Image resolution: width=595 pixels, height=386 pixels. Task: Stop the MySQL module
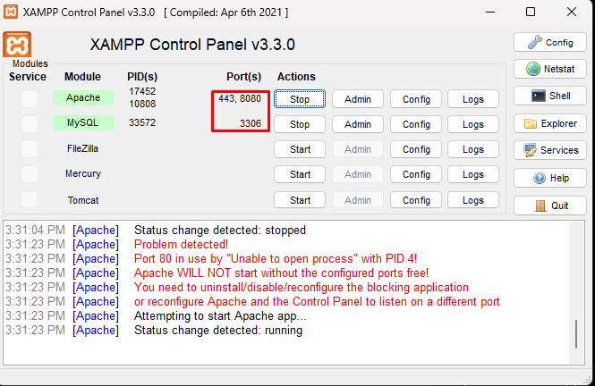tap(300, 124)
